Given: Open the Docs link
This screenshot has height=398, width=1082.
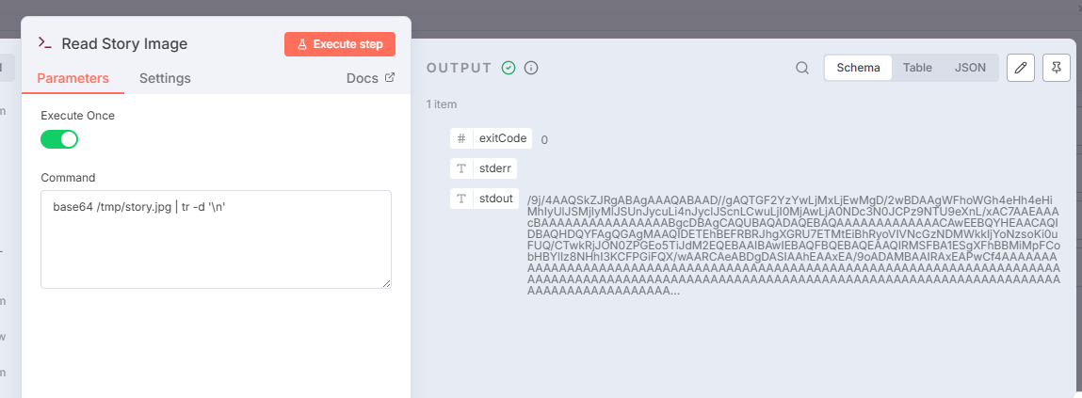Looking at the screenshot, I should [x=370, y=78].
